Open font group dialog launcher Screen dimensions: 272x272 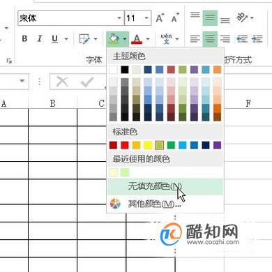[x=9, y=61]
